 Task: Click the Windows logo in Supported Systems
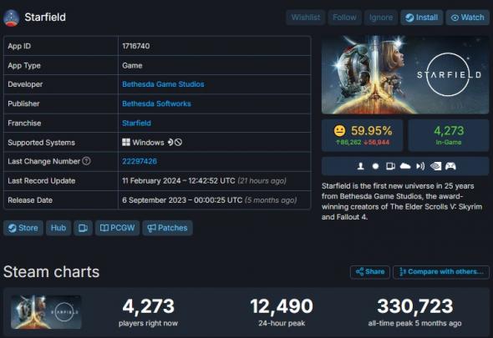pyautogui.click(x=126, y=143)
